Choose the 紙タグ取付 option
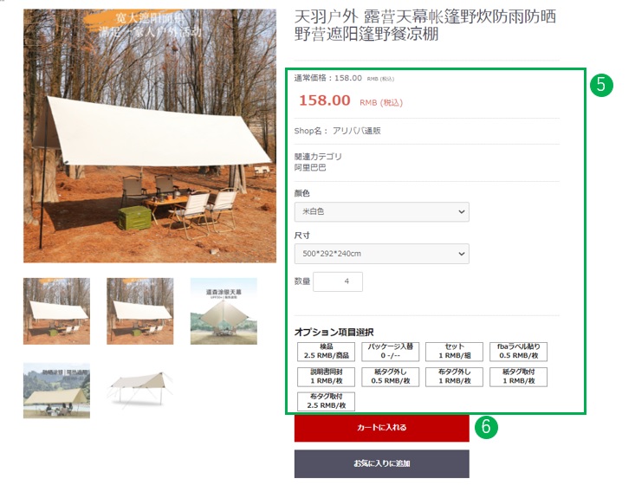635x498 pixels. 518,377
